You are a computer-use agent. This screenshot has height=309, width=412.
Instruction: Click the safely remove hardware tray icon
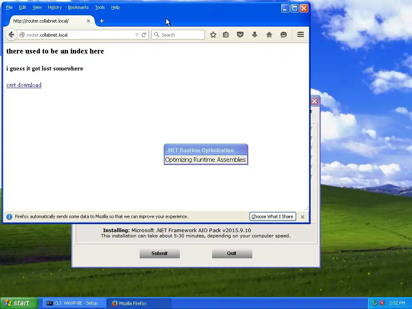tap(375, 303)
